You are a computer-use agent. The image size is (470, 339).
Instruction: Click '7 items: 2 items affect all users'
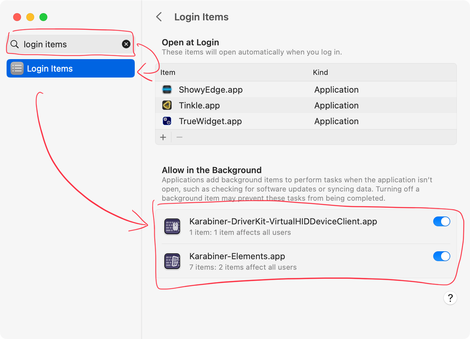[243, 267]
